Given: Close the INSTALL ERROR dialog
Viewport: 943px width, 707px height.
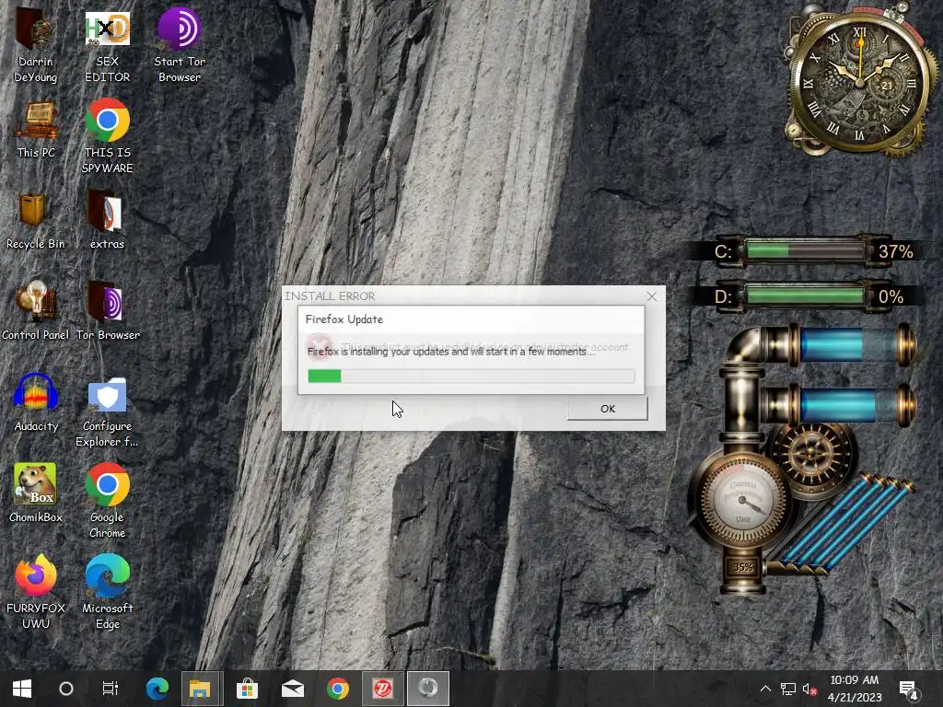Looking at the screenshot, I should (x=652, y=296).
